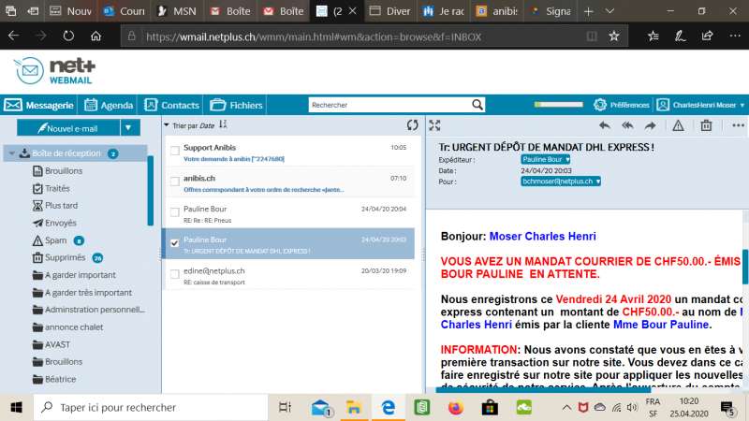Screen dimensions: 749x421
Task: Switch to the anibis browser tab
Action: point(497,11)
